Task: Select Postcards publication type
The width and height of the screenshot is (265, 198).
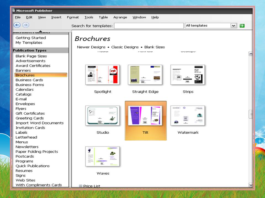Action: point(25,156)
